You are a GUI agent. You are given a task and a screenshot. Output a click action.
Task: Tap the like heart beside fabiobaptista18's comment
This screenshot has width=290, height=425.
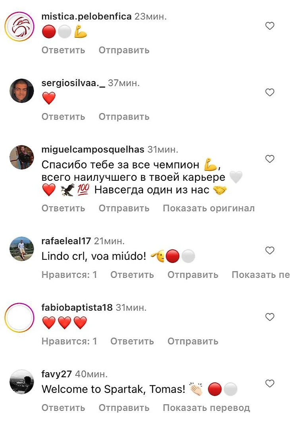[270, 317]
